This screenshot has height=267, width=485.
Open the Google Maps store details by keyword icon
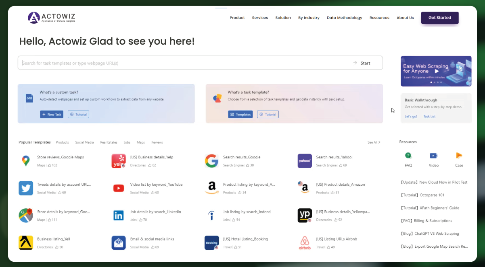click(26, 216)
